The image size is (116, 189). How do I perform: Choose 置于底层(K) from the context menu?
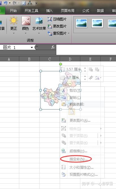79,143
